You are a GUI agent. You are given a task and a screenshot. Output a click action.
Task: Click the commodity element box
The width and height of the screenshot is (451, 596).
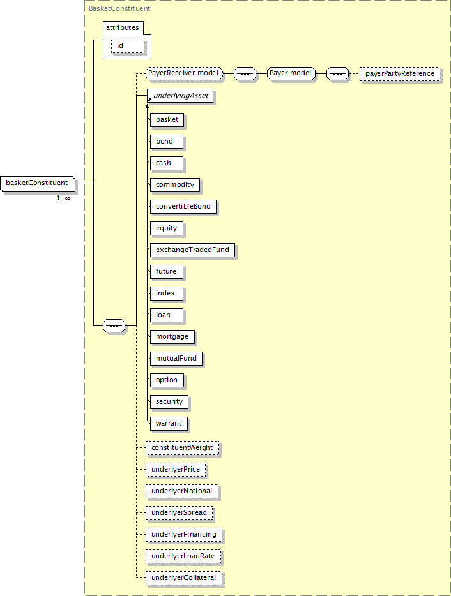(x=175, y=184)
